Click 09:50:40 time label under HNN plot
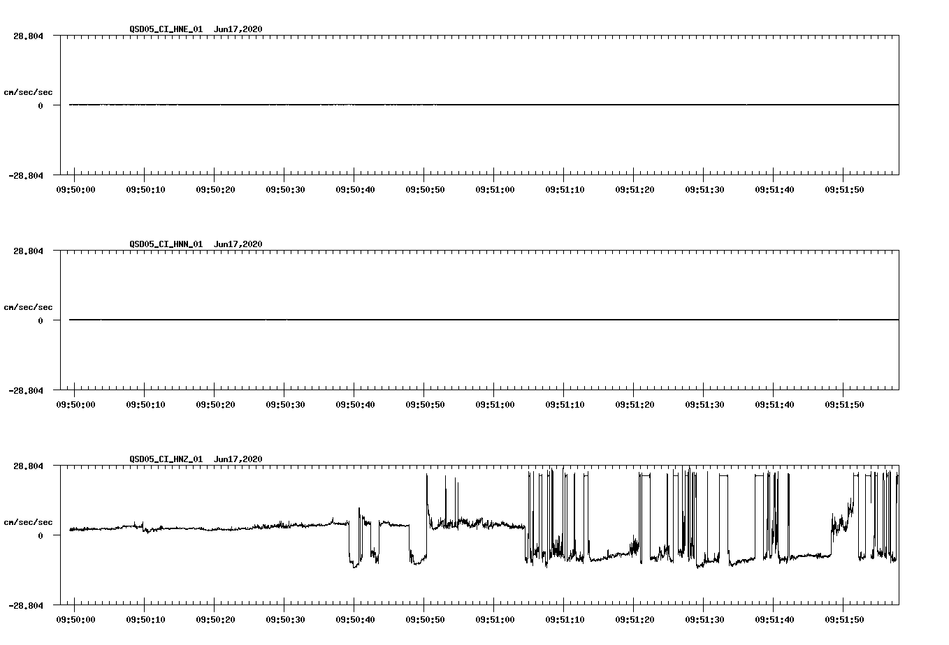The image size is (949, 645). (355, 404)
